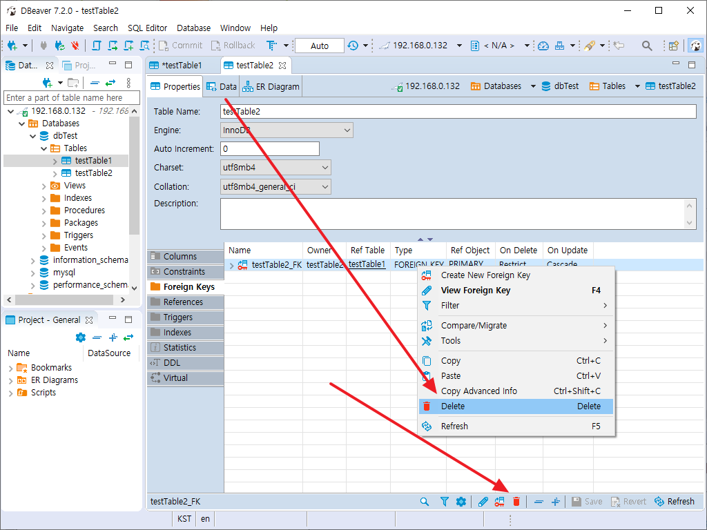Expand the Bookmarks folder in Project panel

[x=11, y=369]
